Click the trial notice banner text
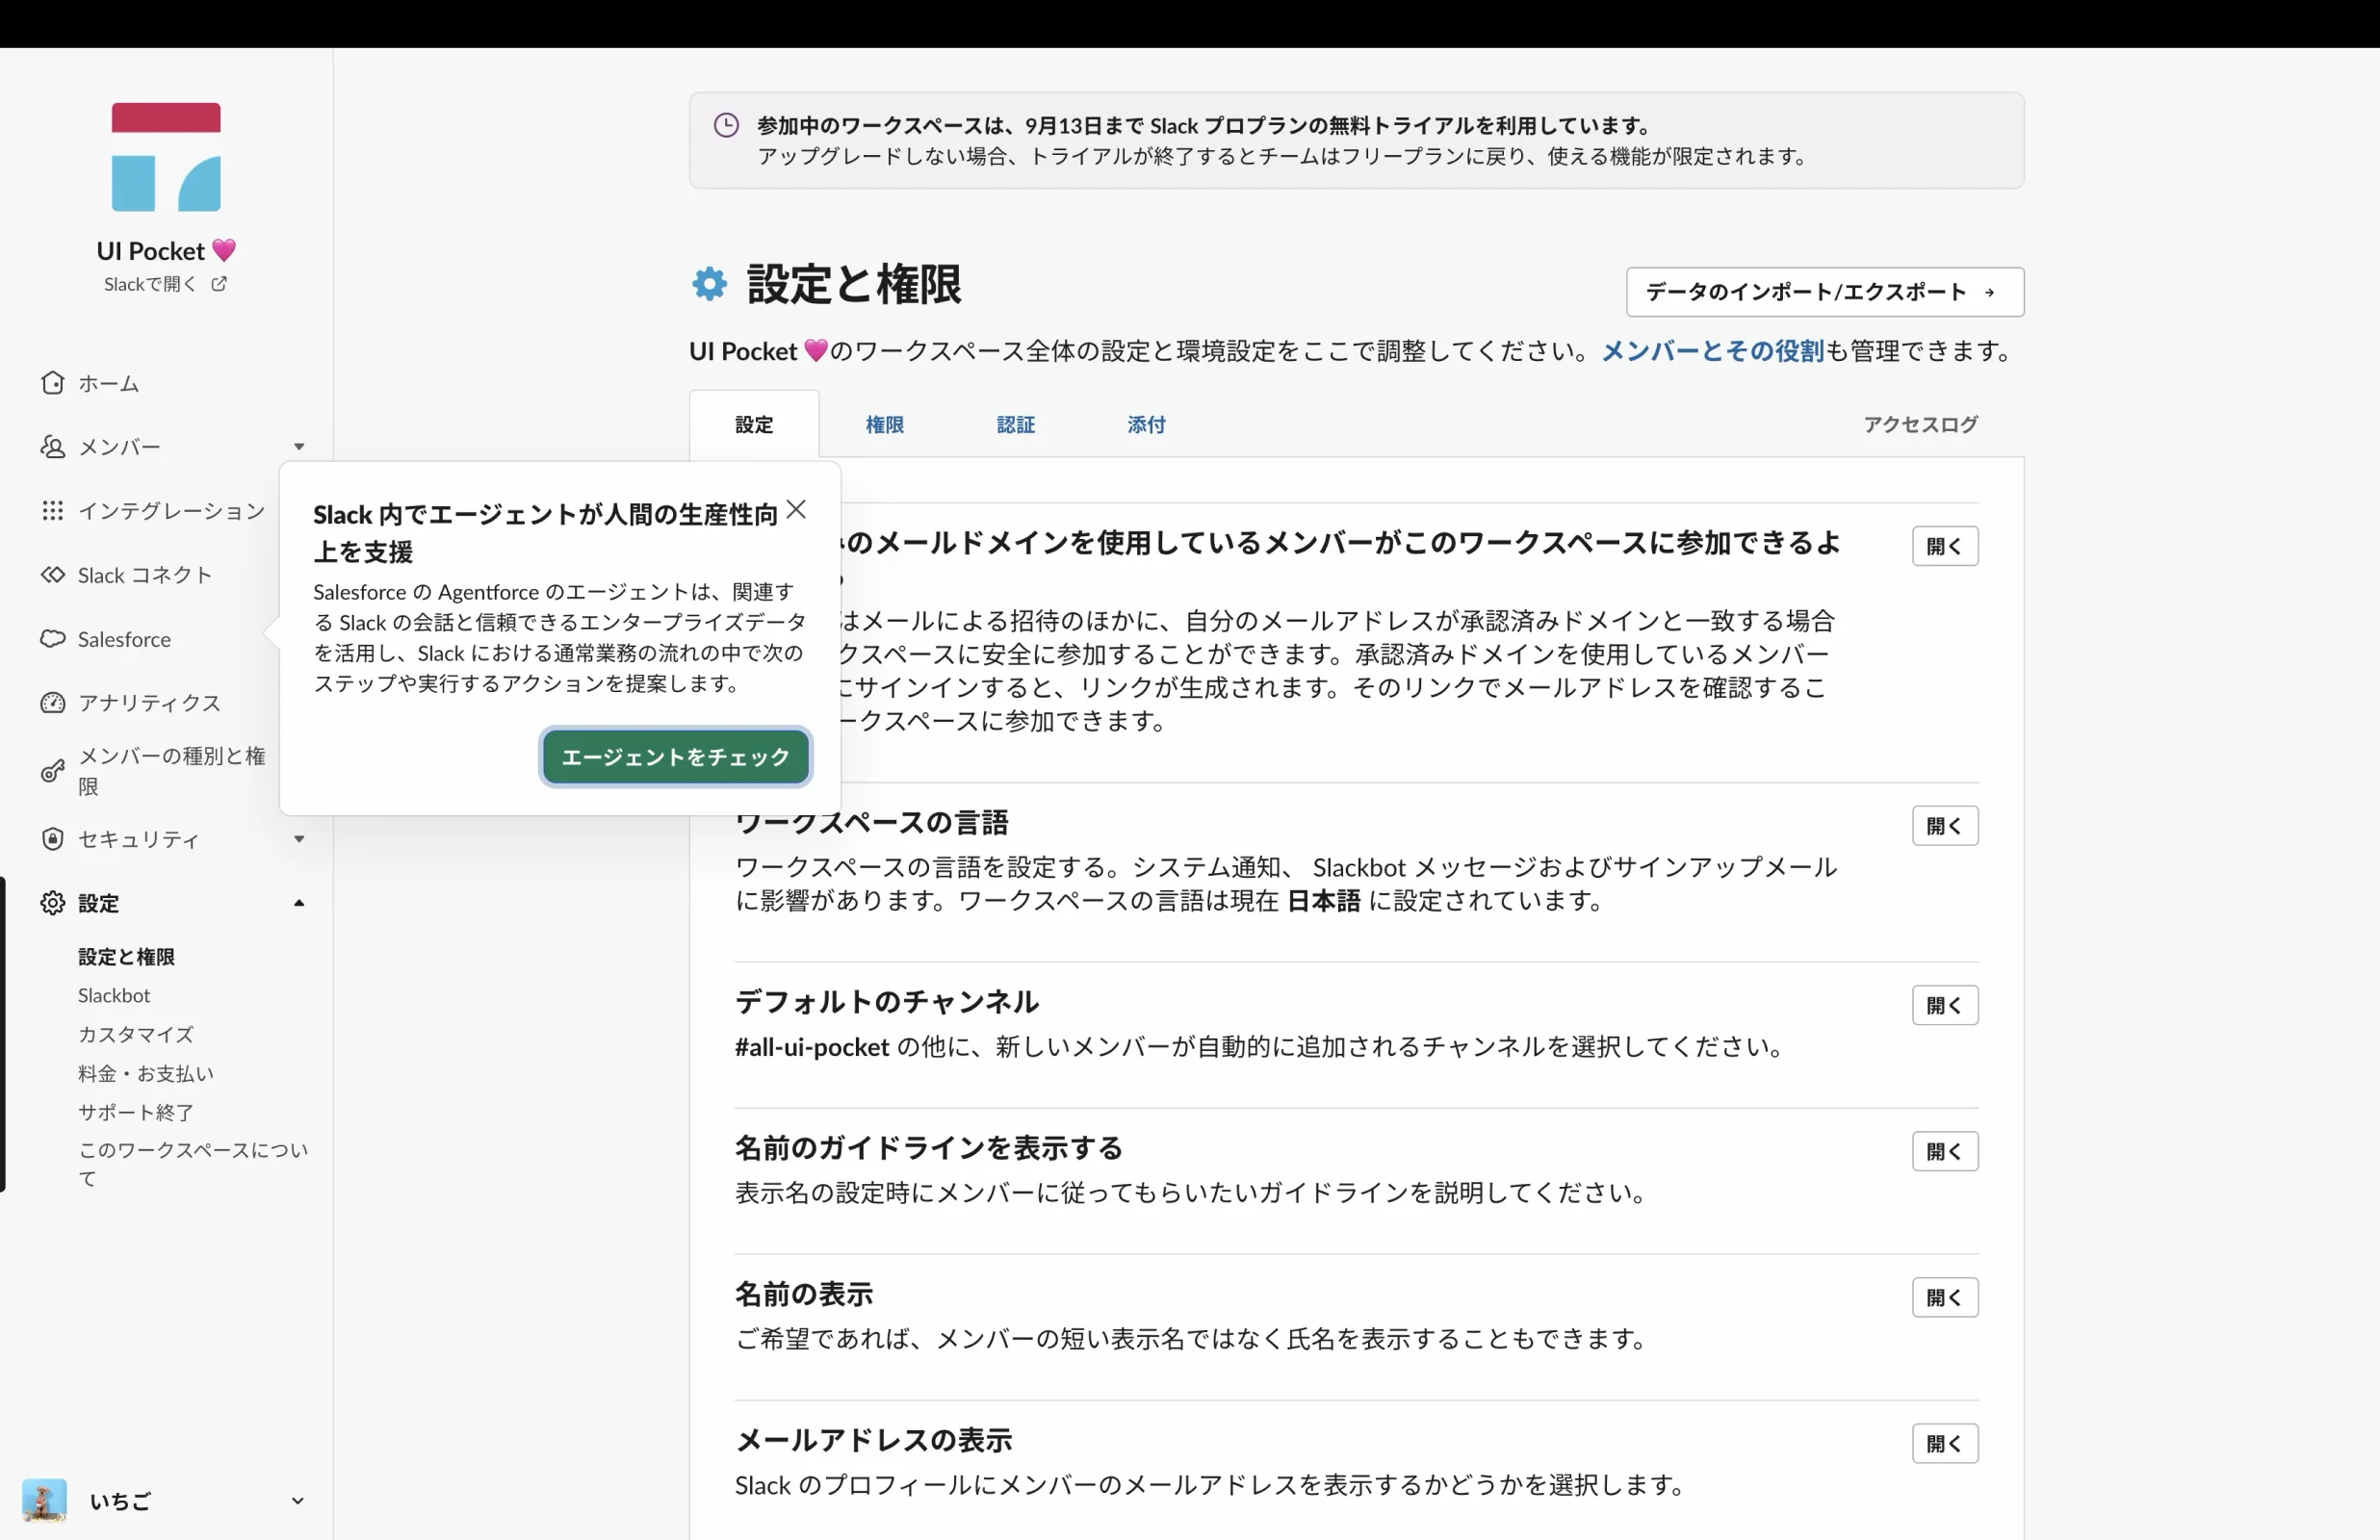Screen dimensions: 2380x1540 pyautogui.click(x=1282, y=140)
